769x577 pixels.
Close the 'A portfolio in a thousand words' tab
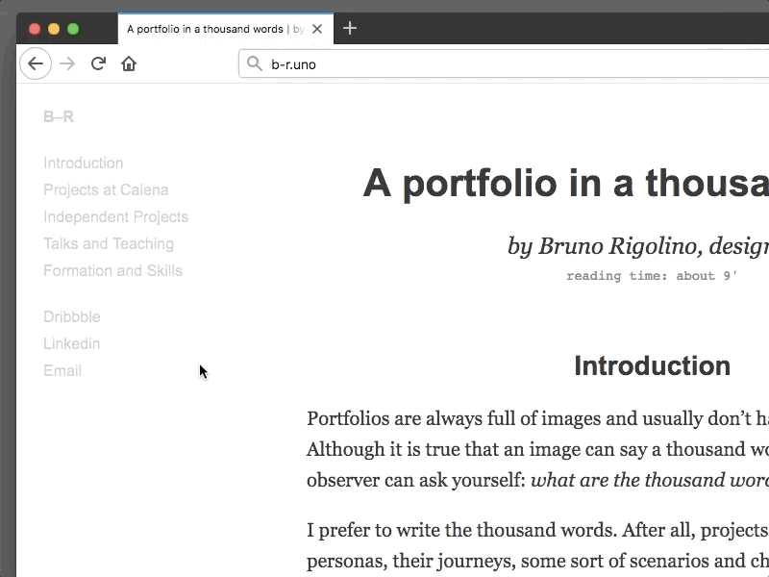[x=317, y=29]
